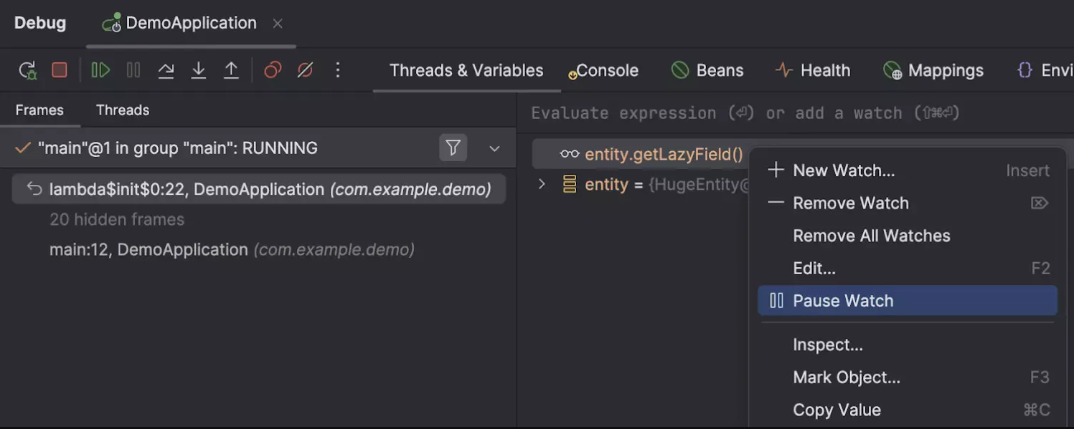Open the Beans tab
Screen dimensions: 1074x429
point(707,70)
